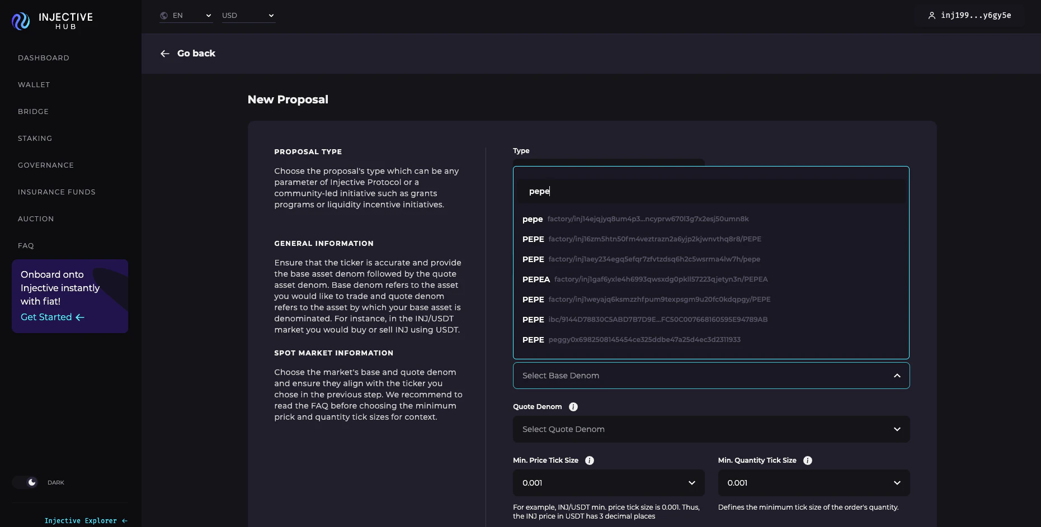Viewport: 1041px width, 527px height.
Task: Select PEPEA factory/inj1gaf6yxle option
Action: point(711,279)
